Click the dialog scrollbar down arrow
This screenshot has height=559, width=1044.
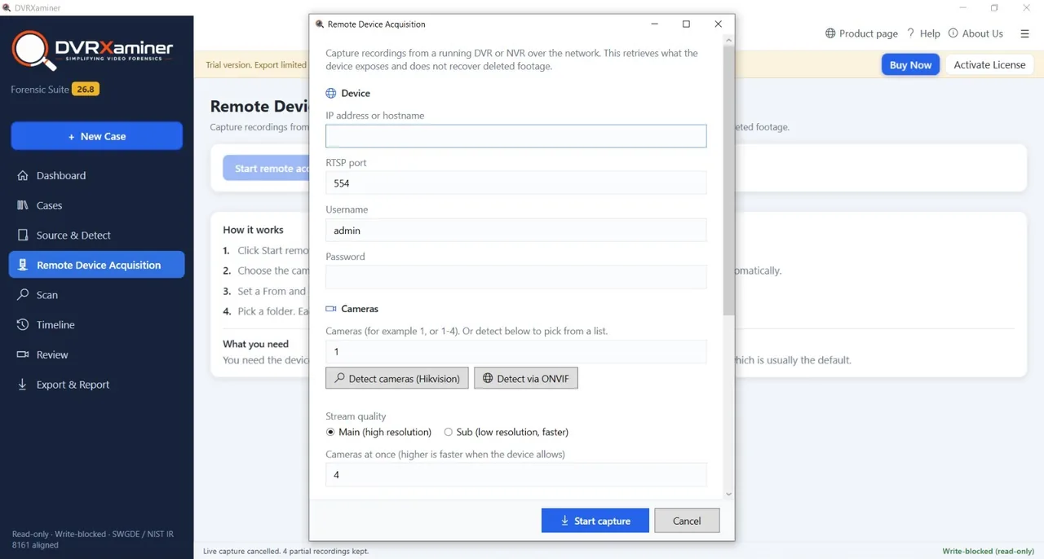[x=728, y=494]
